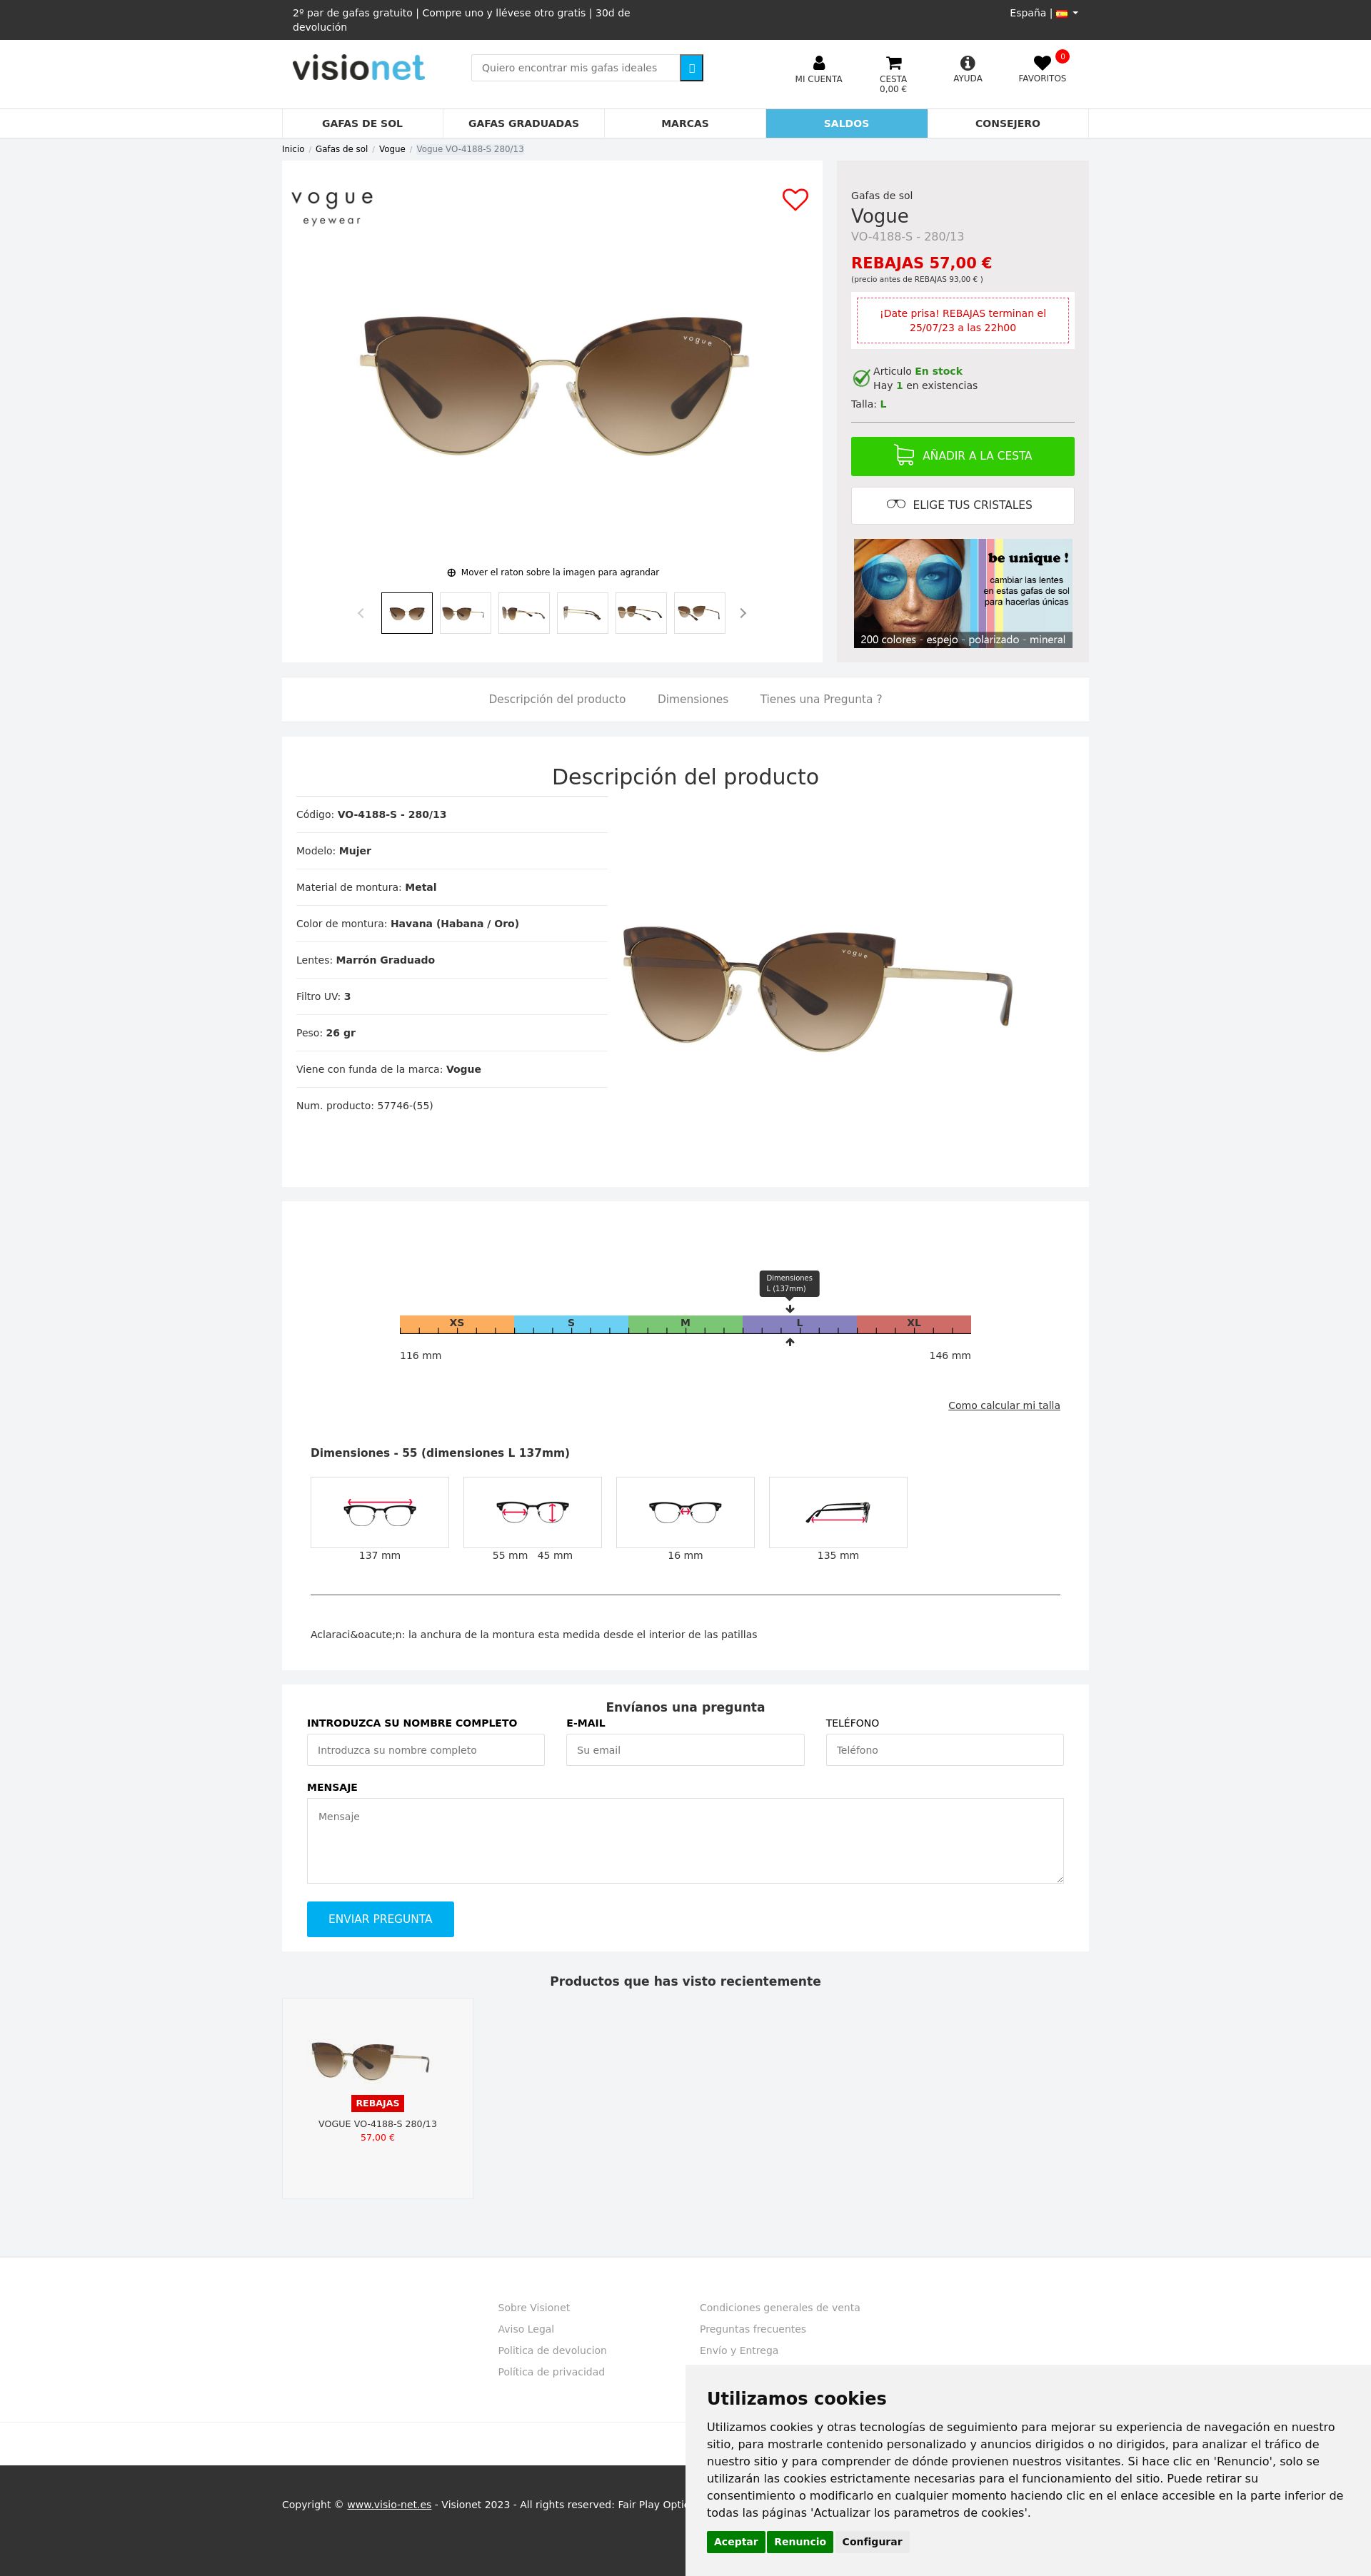
Task: Decline cookies with Renuncio button
Action: [x=800, y=2541]
